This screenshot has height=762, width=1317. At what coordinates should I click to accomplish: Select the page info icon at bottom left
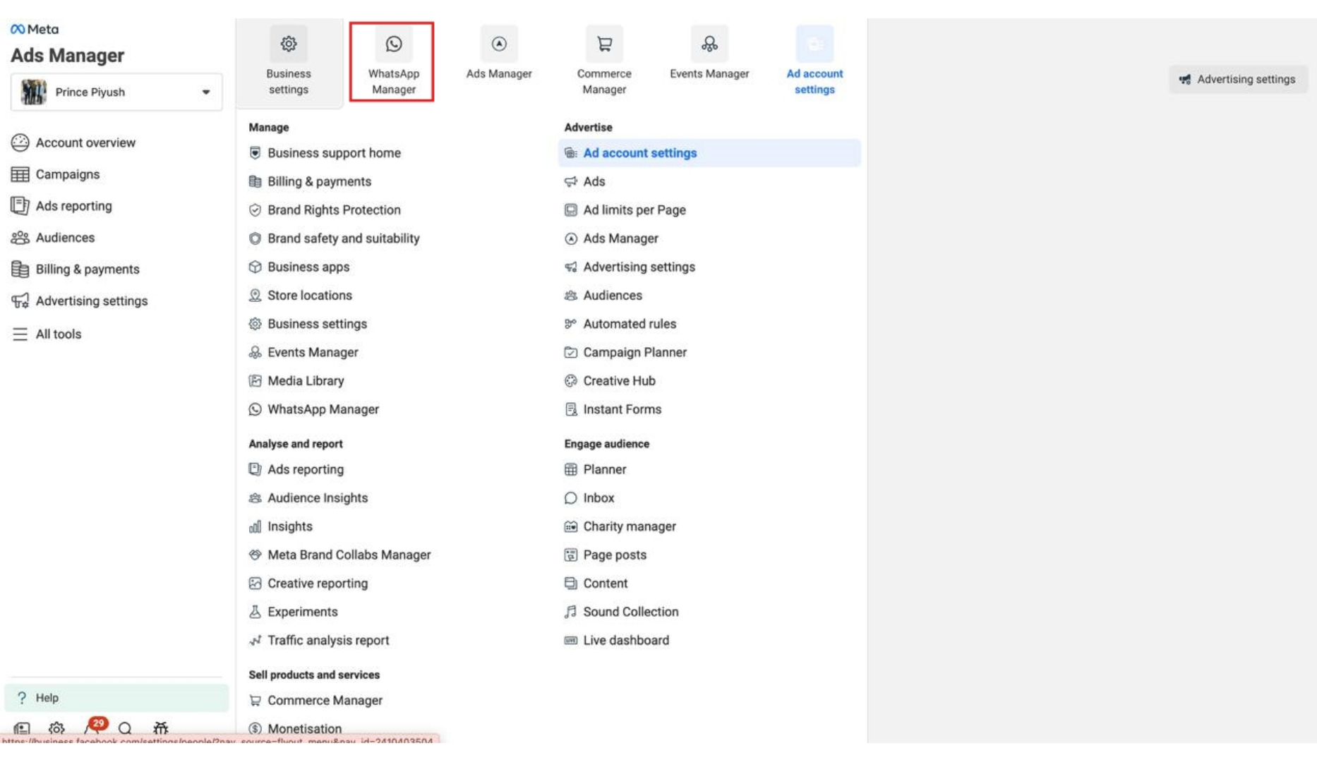click(22, 728)
